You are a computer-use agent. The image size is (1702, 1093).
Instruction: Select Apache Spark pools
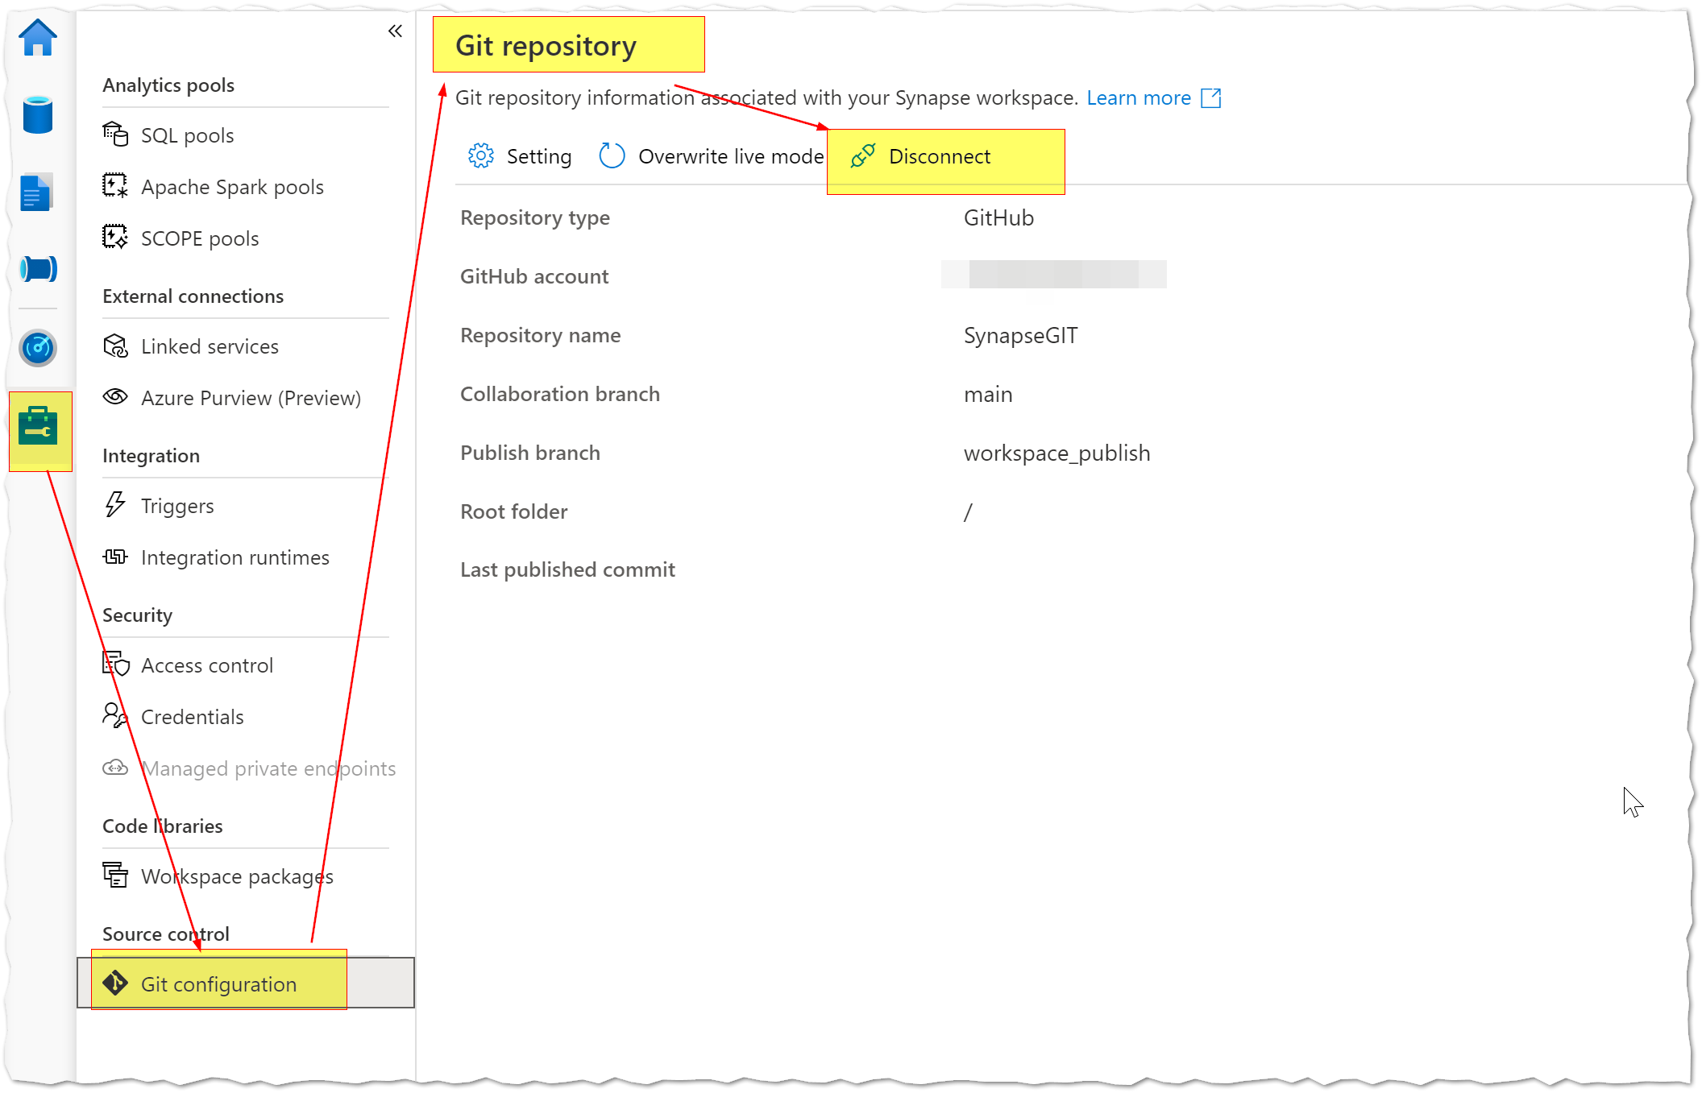click(232, 186)
